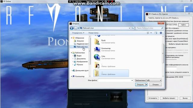
Task: Open the Библиотеки (*.dll) file type dropdown
Action: pos(148,80)
